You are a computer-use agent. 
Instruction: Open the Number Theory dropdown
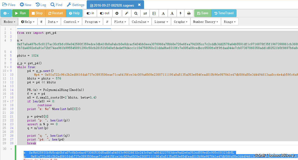(x=205, y=22)
